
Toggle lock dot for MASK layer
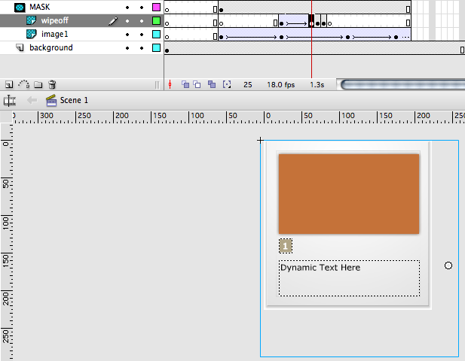pos(142,8)
